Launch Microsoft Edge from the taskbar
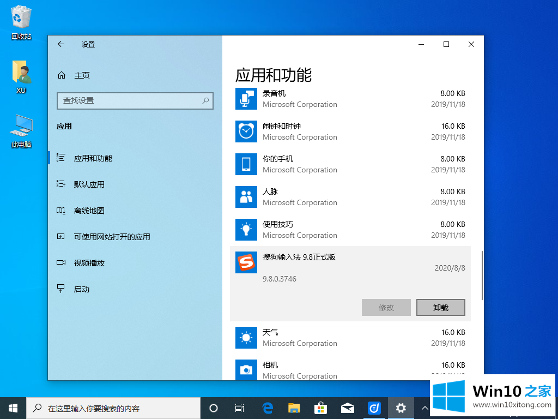This screenshot has width=558, height=419. (x=267, y=408)
